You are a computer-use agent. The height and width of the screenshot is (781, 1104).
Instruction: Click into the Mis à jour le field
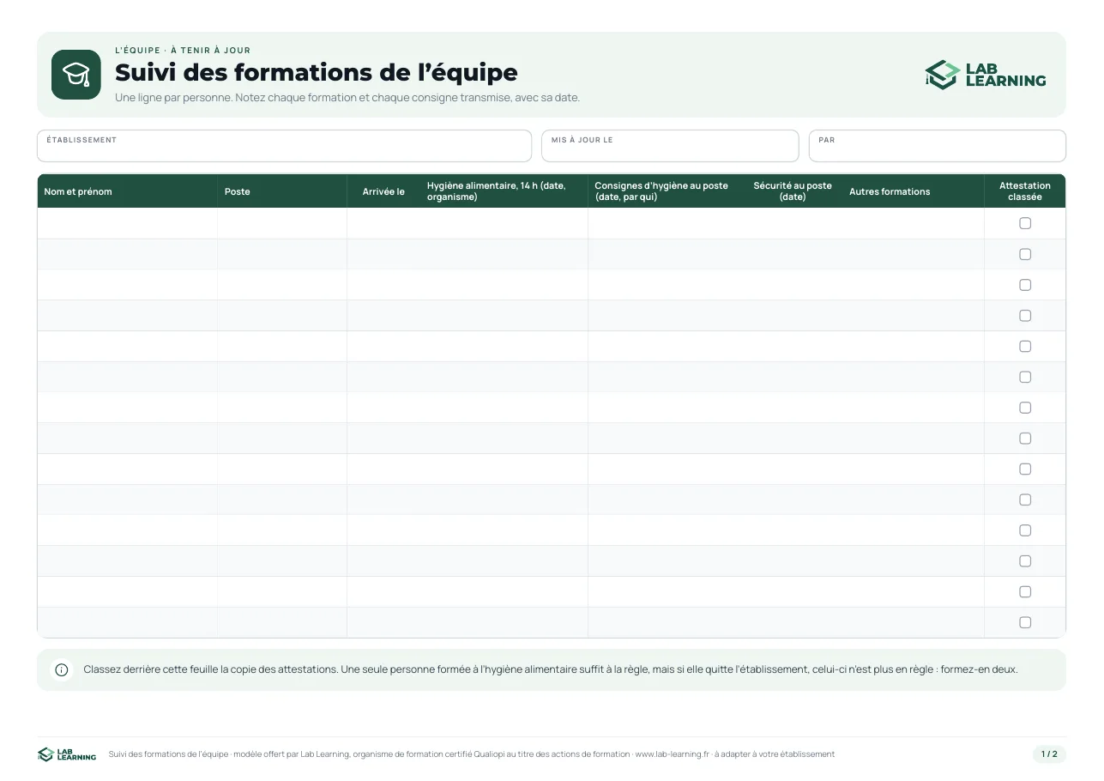[x=670, y=146]
